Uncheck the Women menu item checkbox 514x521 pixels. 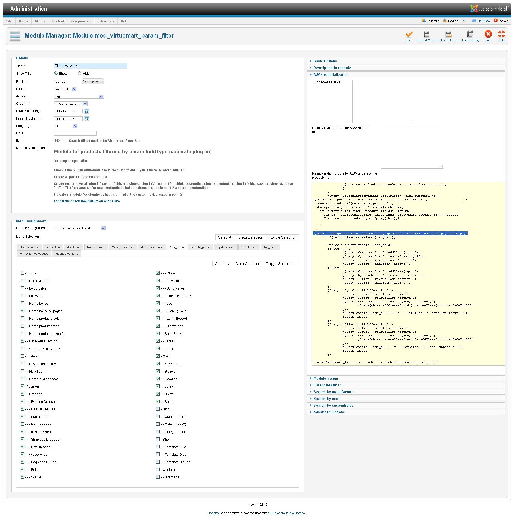pyautogui.click(x=22, y=386)
